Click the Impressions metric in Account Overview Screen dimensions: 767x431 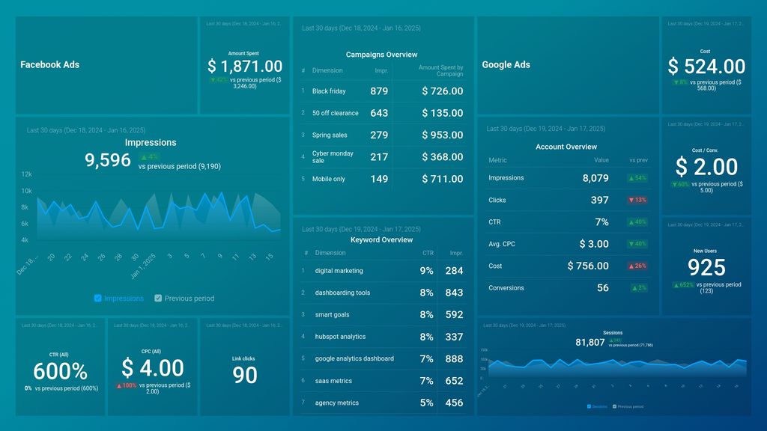506,178
